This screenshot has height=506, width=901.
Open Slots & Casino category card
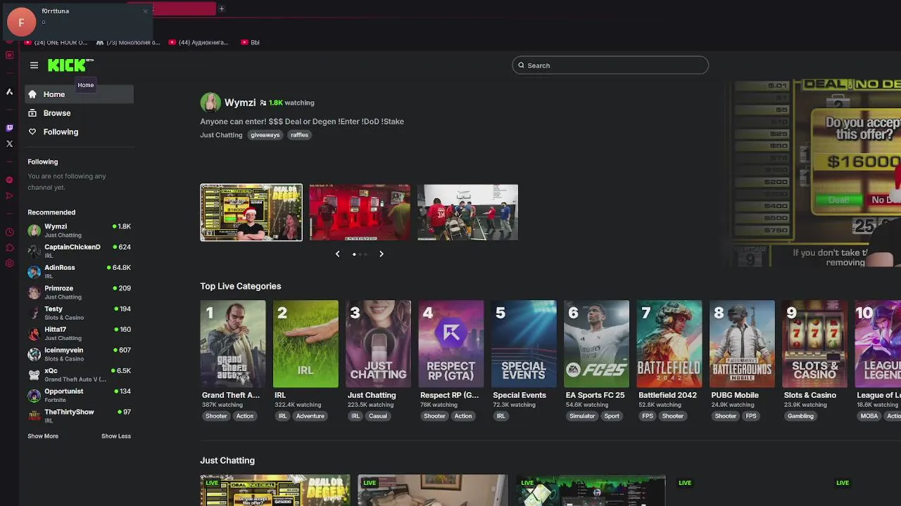[814, 344]
